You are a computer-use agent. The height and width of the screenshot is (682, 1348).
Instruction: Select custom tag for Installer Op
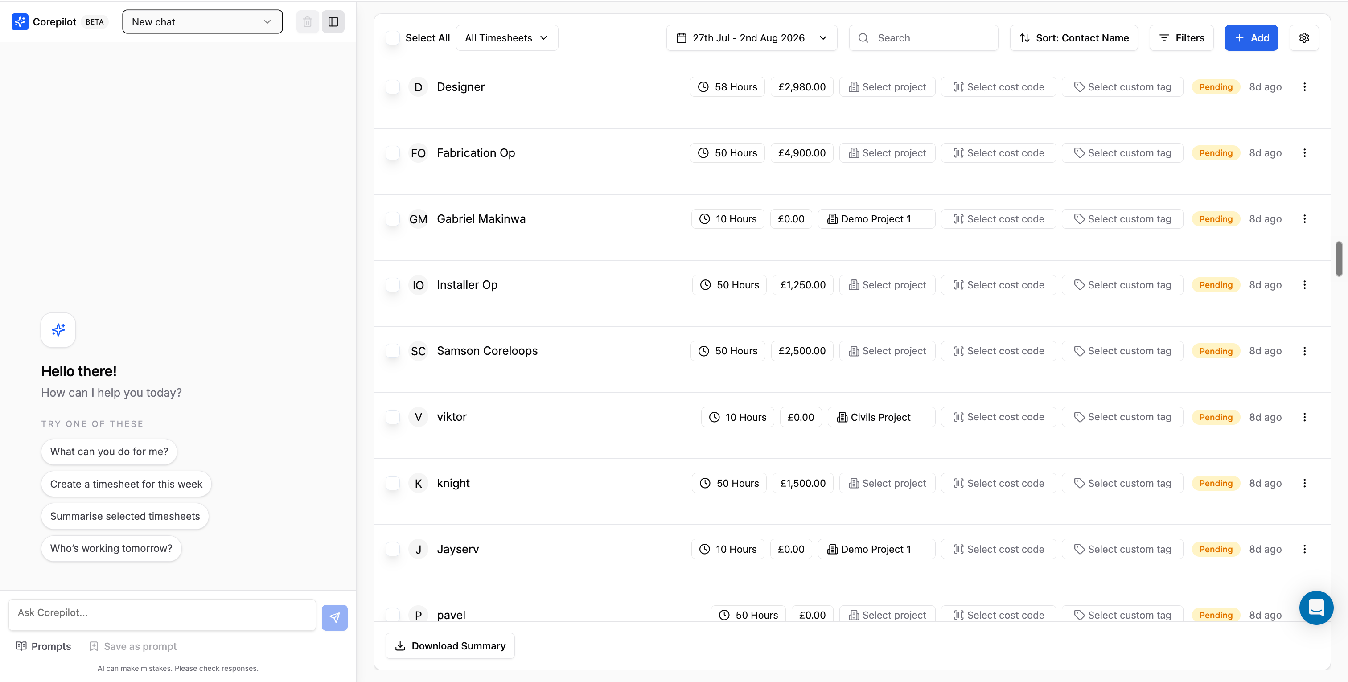click(1122, 285)
